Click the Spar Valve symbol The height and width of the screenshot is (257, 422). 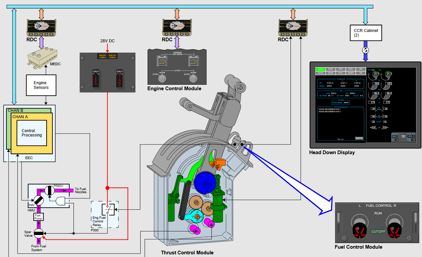tap(39, 233)
